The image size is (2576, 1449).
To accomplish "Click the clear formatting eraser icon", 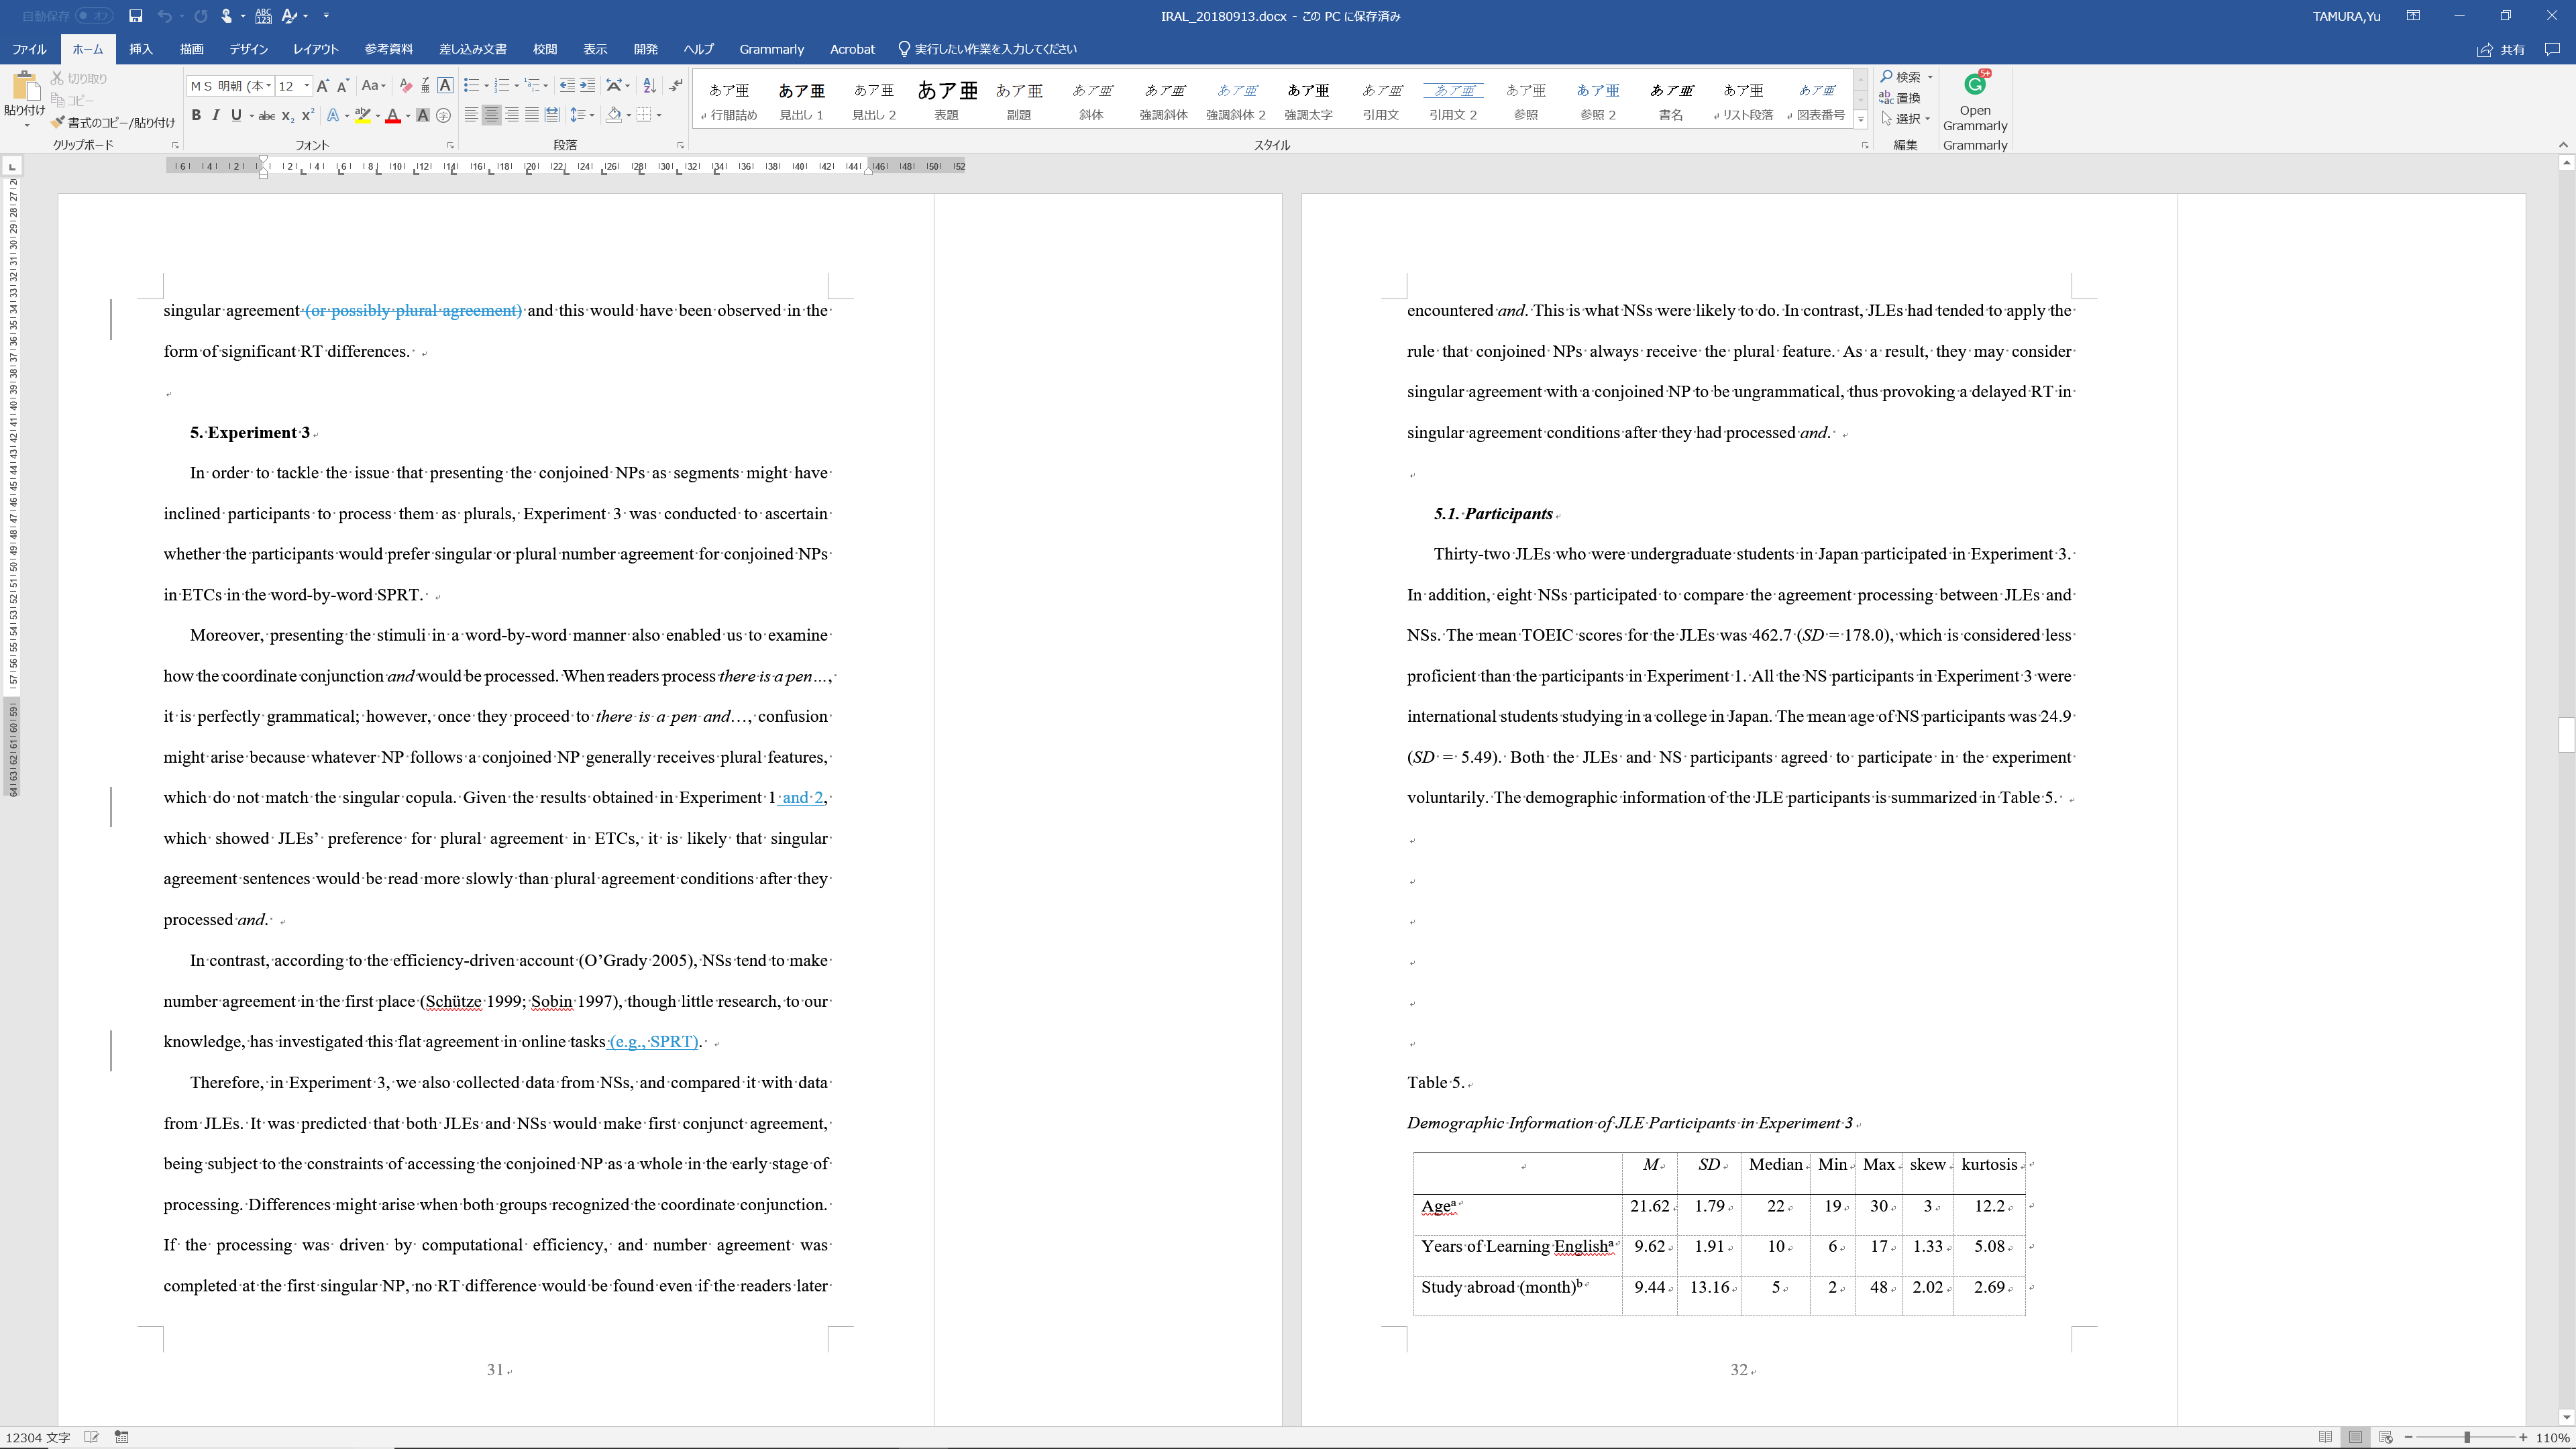I will point(405,86).
